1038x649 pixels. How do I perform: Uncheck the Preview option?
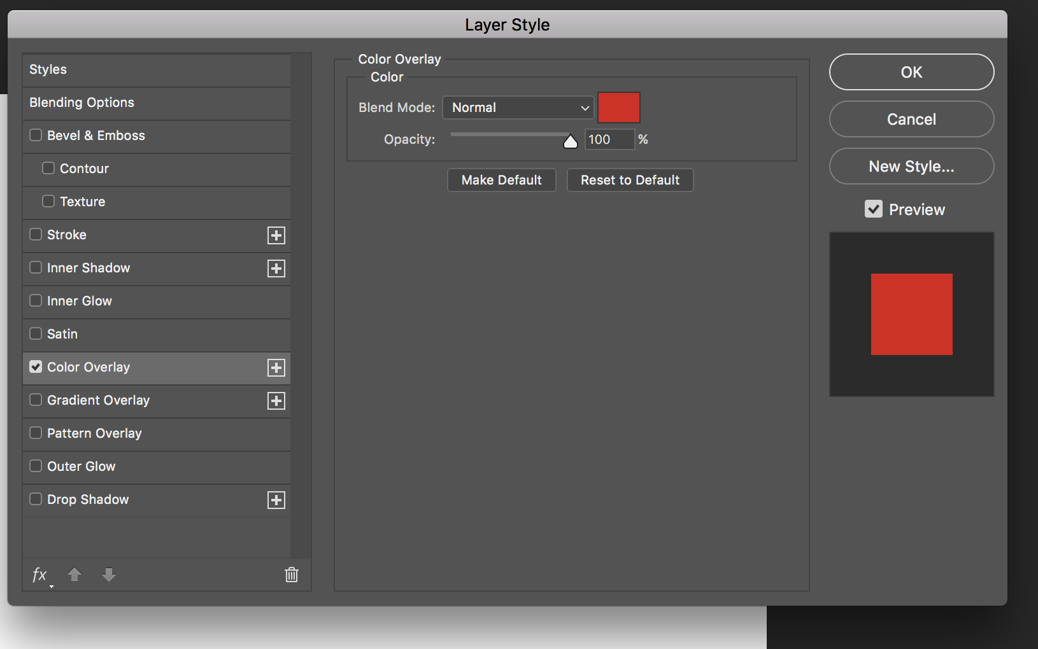tap(873, 209)
